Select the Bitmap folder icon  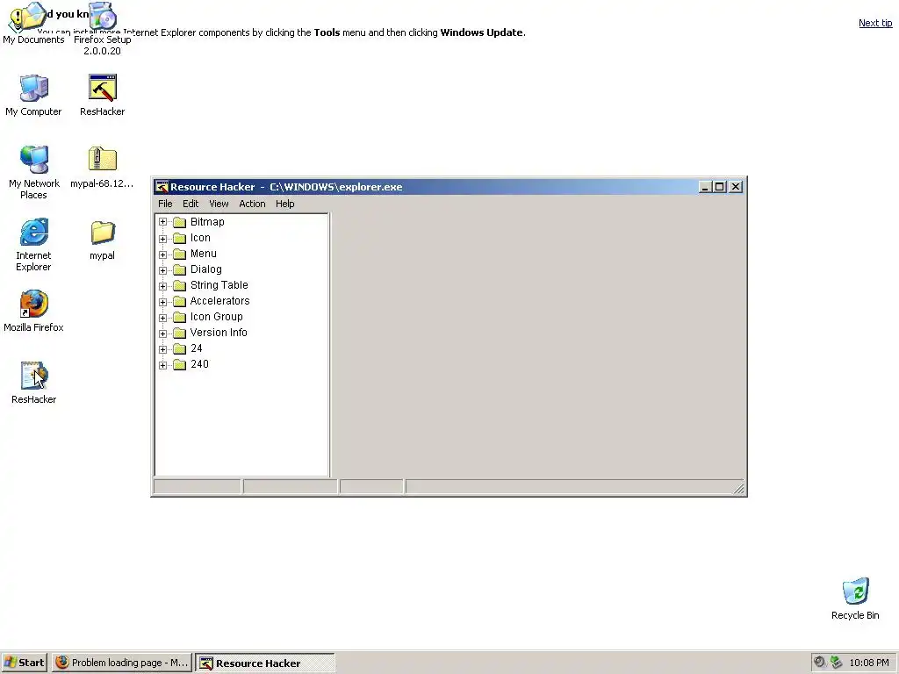click(x=179, y=222)
